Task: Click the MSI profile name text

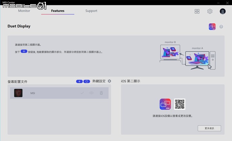Action: [x=33, y=93]
